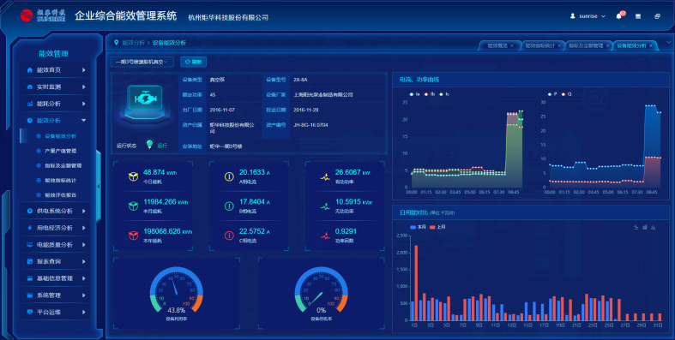675x340 pixels.
Task: Open the device selection dropdown
Action: pyautogui.click(x=142, y=62)
